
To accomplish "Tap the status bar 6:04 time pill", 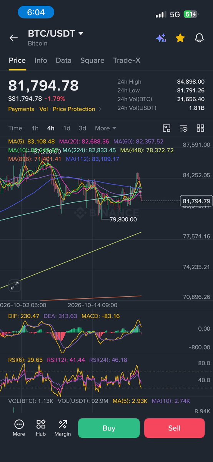I will (36, 12).
